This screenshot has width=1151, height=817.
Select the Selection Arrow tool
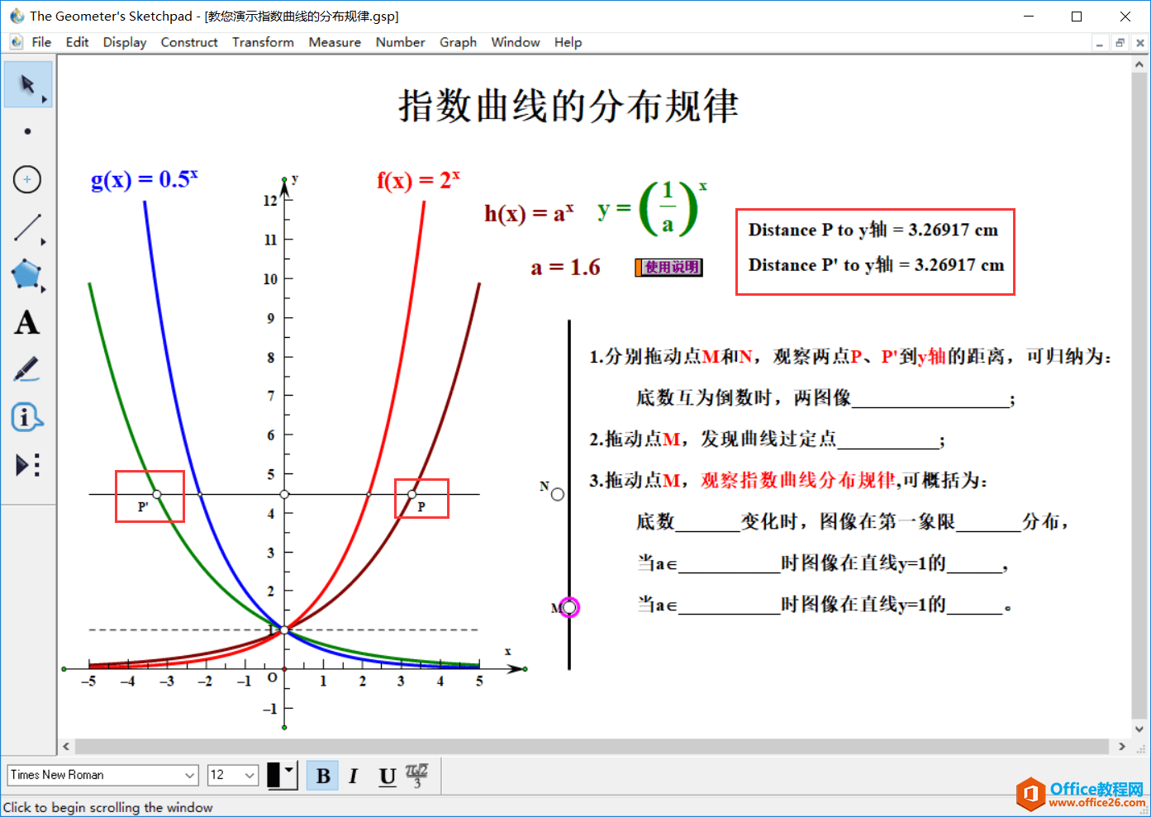pyautogui.click(x=27, y=83)
